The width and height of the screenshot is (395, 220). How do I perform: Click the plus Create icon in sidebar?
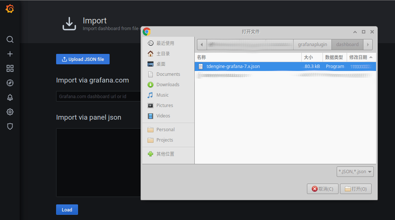tap(10, 54)
